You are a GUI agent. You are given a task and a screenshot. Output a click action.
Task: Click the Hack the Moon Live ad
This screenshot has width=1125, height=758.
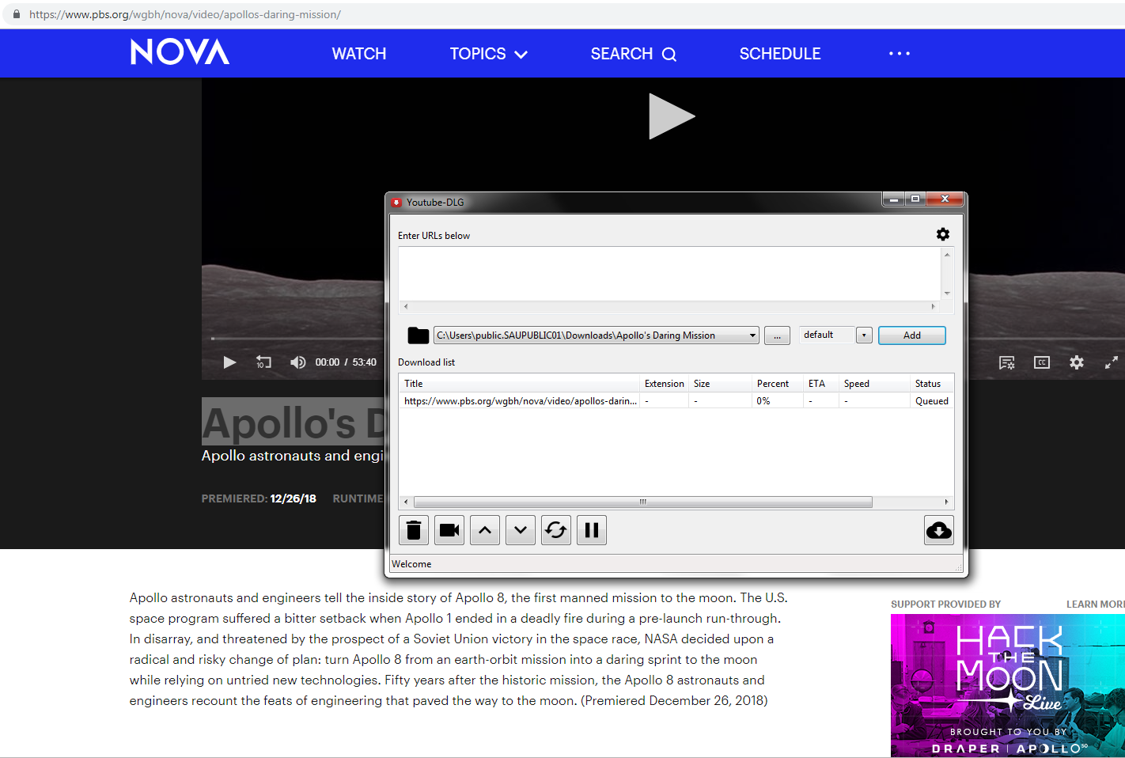(x=1008, y=685)
